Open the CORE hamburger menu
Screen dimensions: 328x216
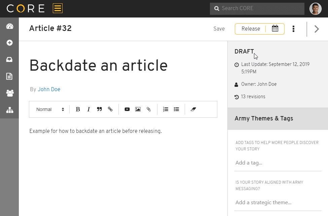(58, 8)
